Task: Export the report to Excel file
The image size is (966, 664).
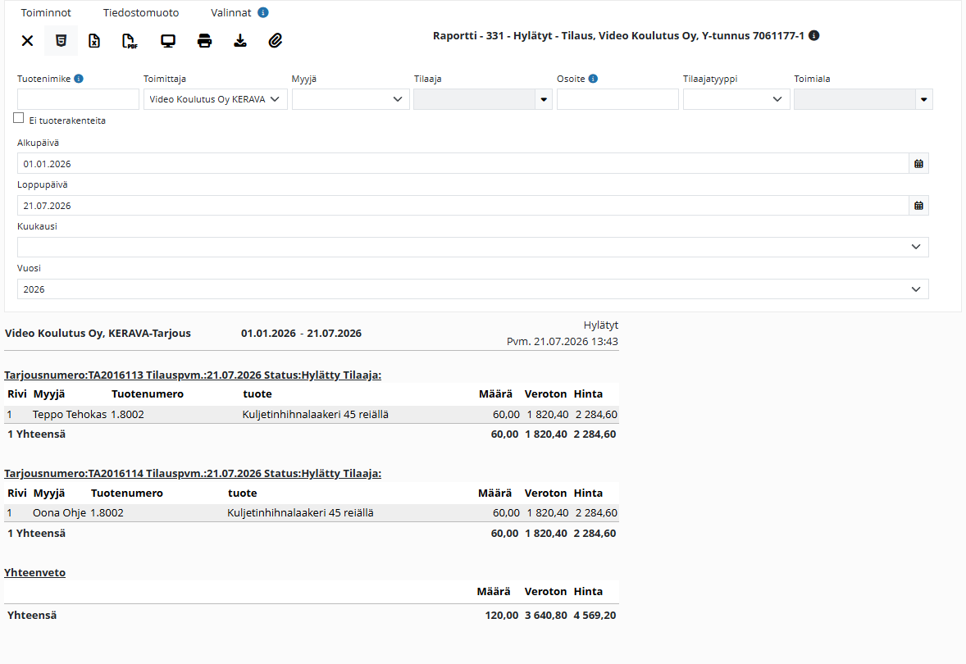Action: pyautogui.click(x=94, y=41)
